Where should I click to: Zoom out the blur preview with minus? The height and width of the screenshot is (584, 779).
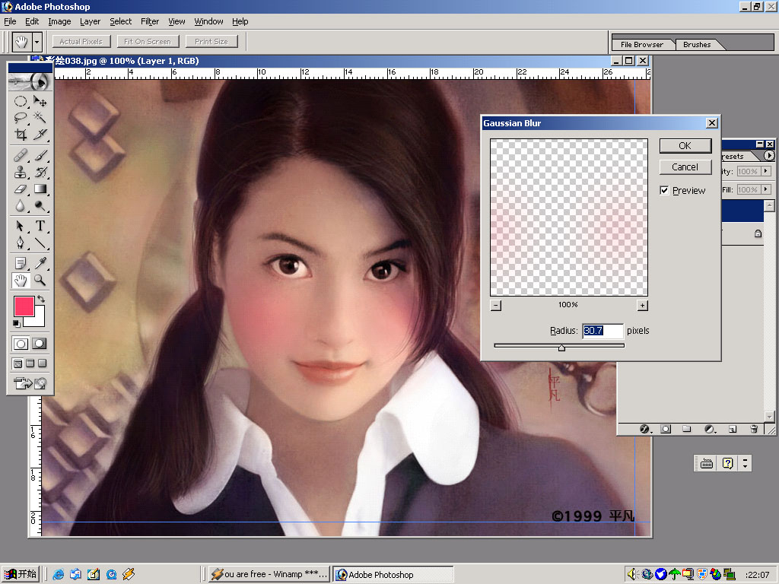(x=495, y=306)
